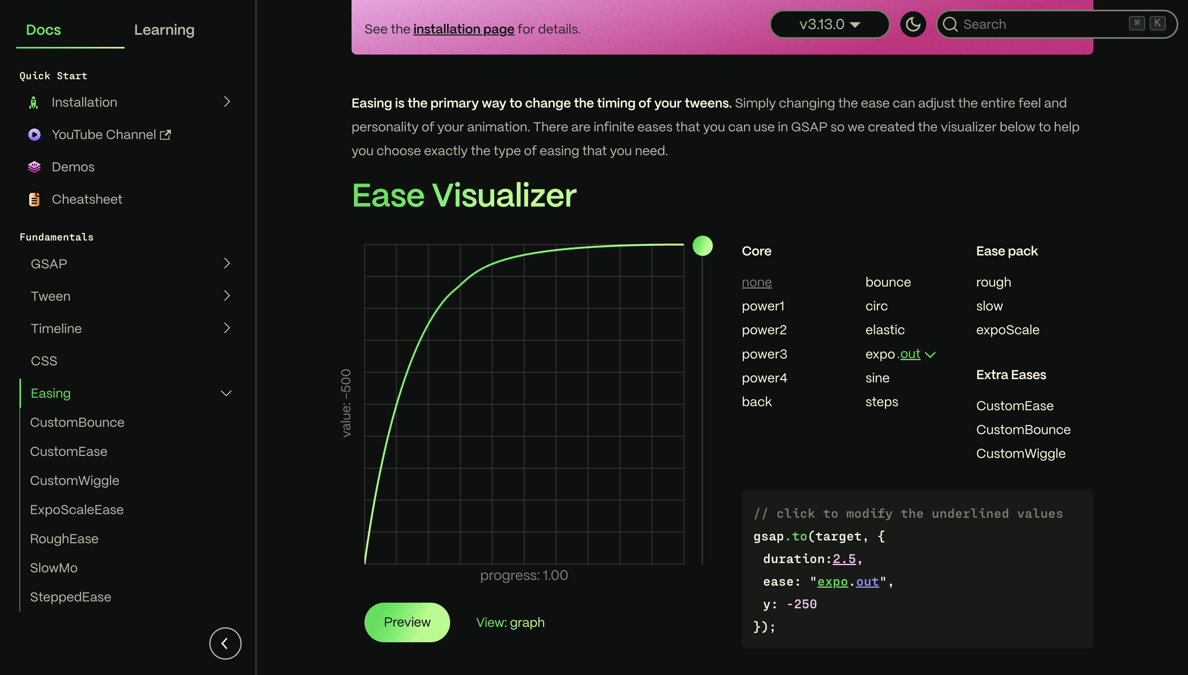The image size is (1188, 675).
Task: Switch to the Docs tab
Action: 43,30
